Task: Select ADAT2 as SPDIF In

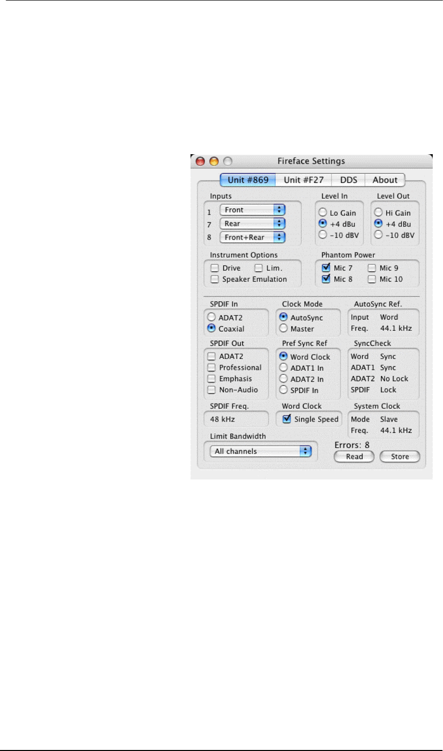Action: [212, 317]
